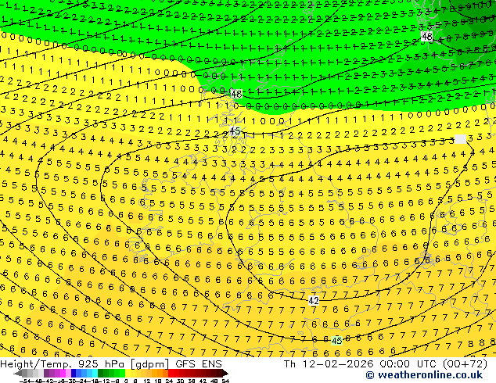Click the "0" tick label under color scale
Screen dimensions: 496x383
126,381
